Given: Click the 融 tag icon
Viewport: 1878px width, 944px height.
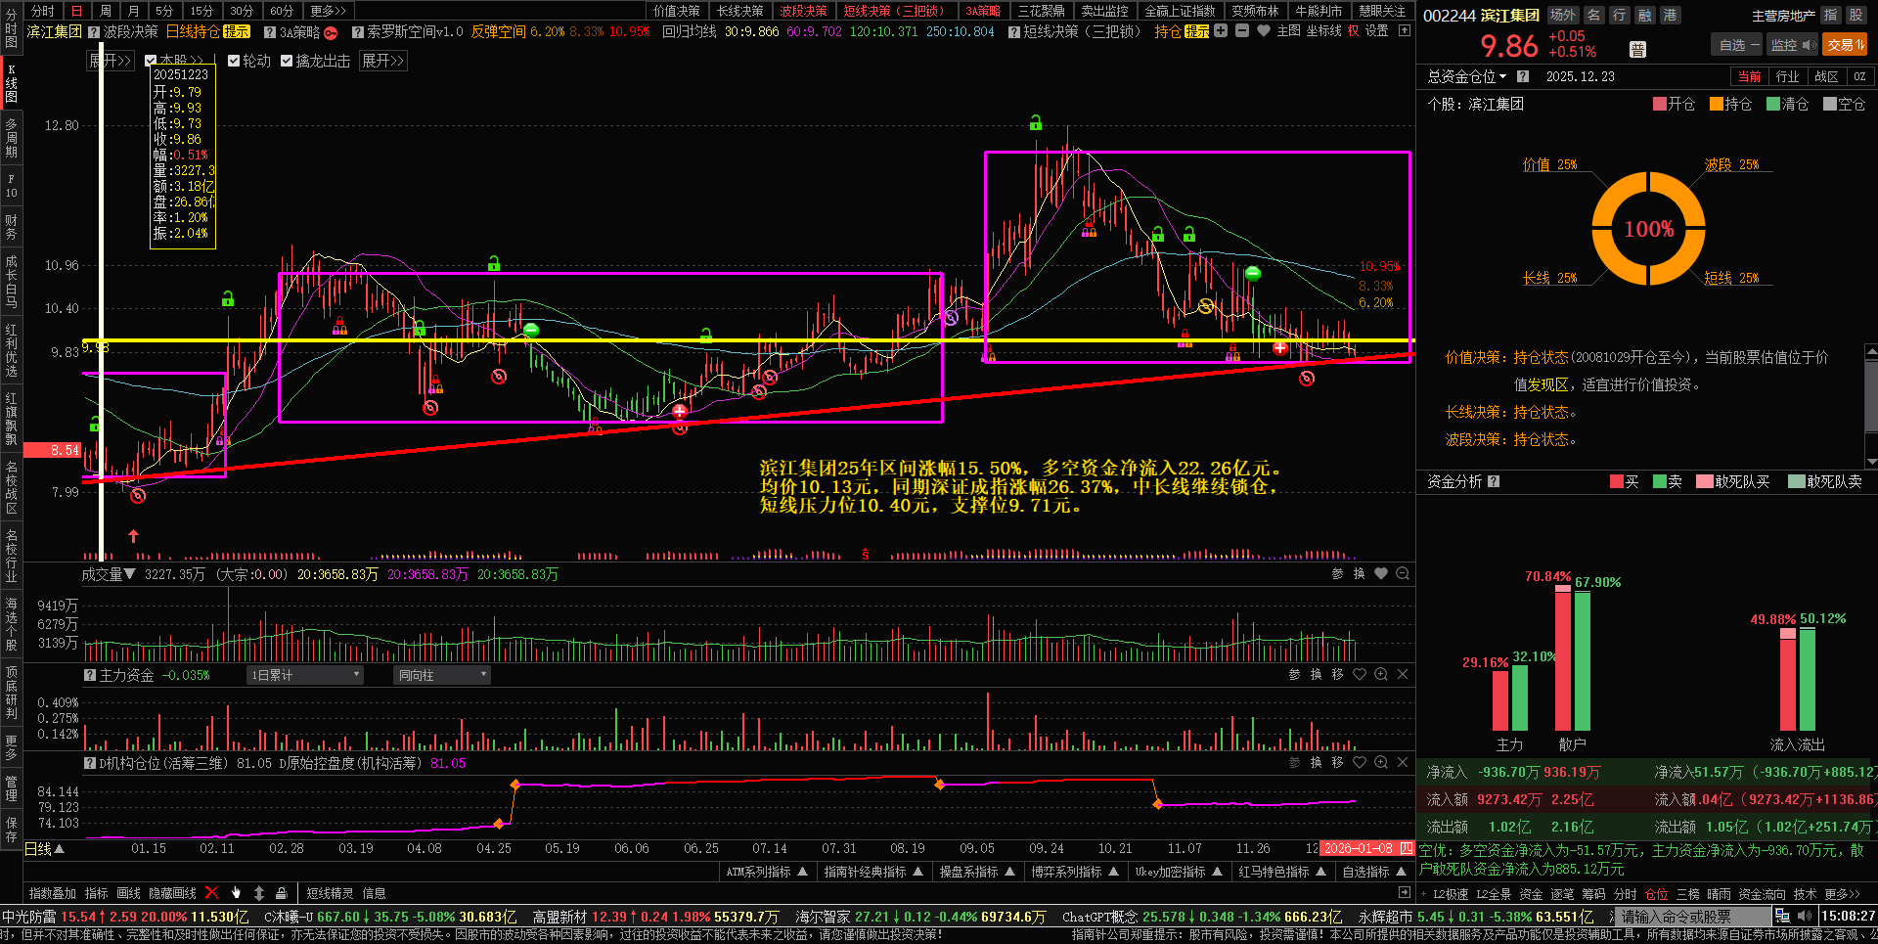Looking at the screenshot, I should click(1644, 15).
